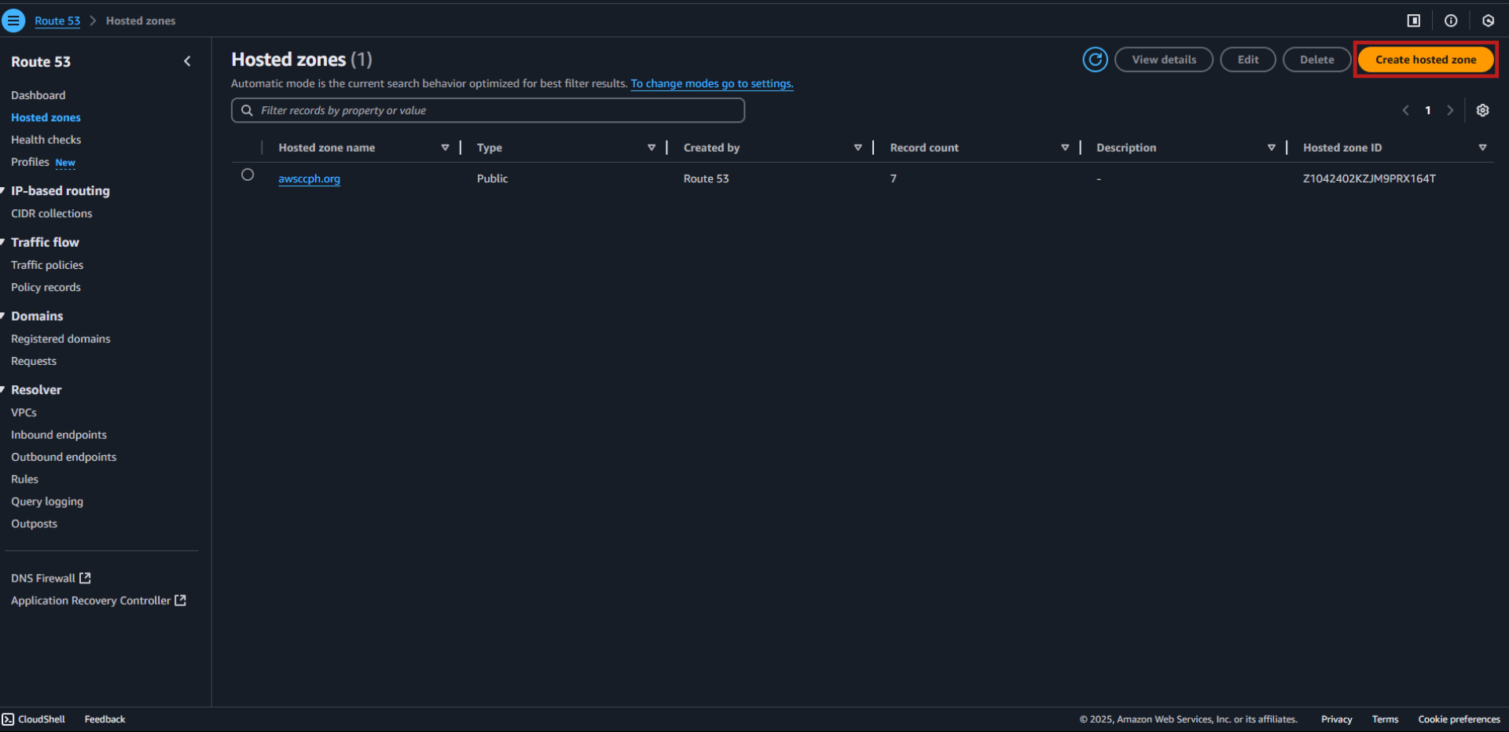The image size is (1509, 732).
Task: Sort by Hosted zone name column arrow
Action: [x=445, y=148]
